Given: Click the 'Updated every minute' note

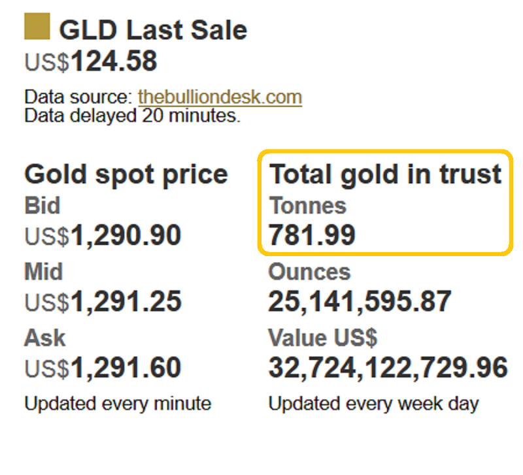Looking at the screenshot, I should click(118, 403).
